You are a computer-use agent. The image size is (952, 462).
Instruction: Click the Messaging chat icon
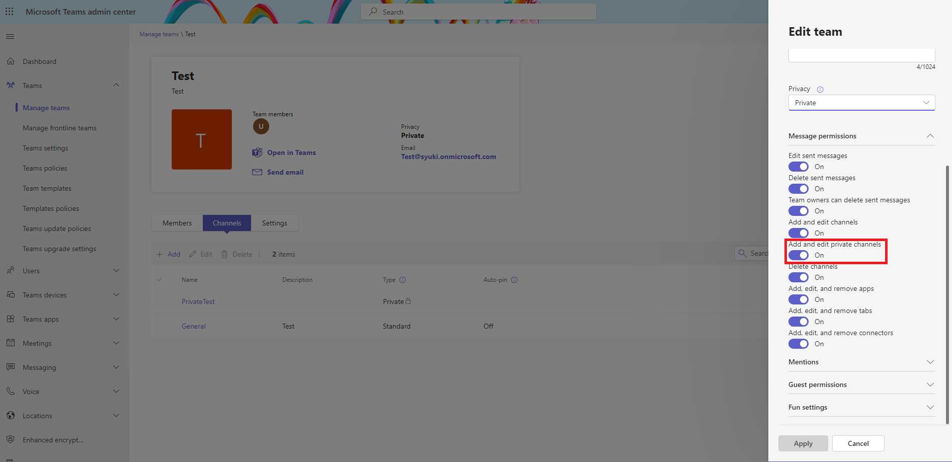coord(11,367)
